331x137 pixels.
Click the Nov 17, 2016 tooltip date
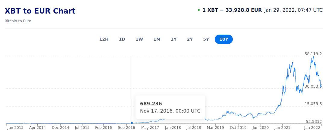pyautogui.click(x=170, y=111)
